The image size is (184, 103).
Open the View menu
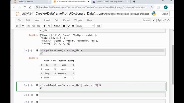(37, 20)
